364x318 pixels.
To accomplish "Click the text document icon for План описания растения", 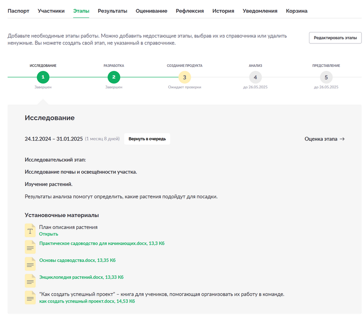I will point(30,230).
